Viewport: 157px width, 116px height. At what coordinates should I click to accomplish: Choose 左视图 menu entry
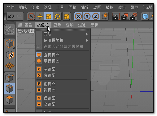(63, 69)
